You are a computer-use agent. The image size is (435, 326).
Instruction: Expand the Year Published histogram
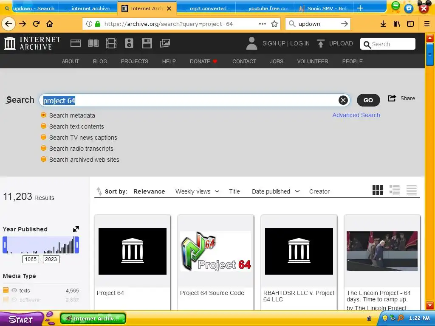click(76, 229)
